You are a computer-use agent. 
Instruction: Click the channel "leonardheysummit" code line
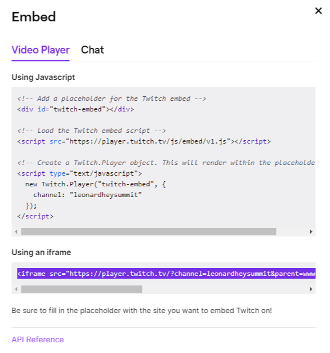click(87, 195)
